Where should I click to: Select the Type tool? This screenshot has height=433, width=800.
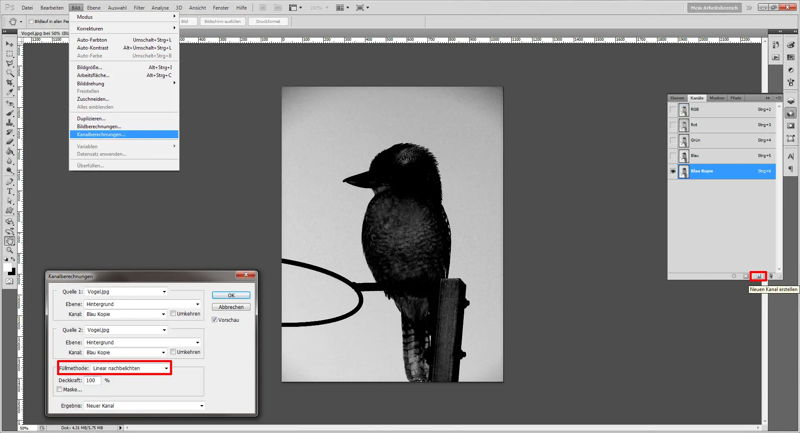click(9, 192)
